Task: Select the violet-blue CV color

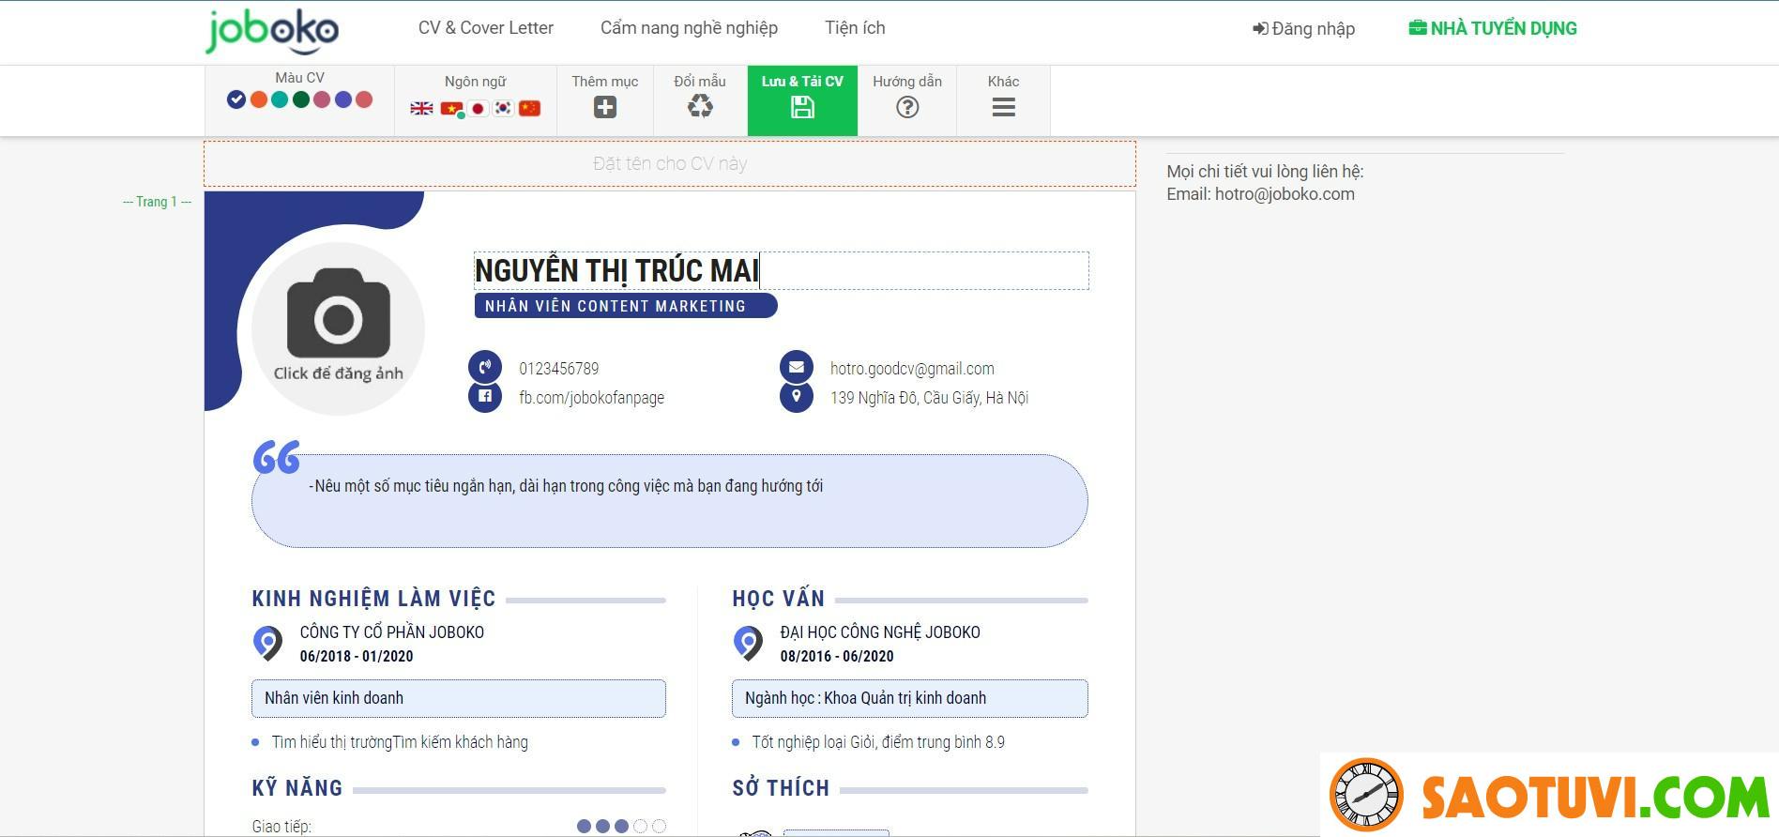Action: click(343, 99)
